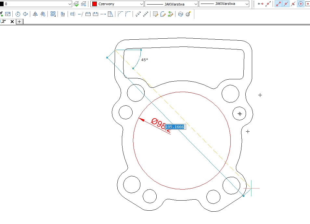Viewport: 310px width, 224px height.
Task: Close the current drawing tab
Action: point(12,21)
